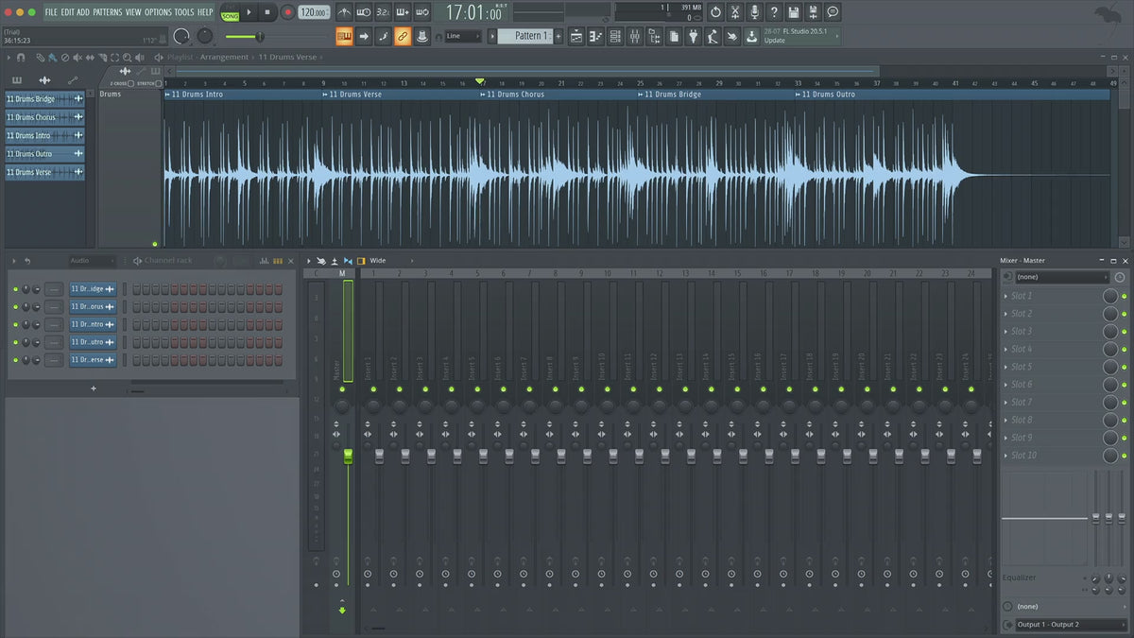This screenshot has width=1134, height=638.
Task: Open the PATTERNS menu
Action: tap(107, 12)
